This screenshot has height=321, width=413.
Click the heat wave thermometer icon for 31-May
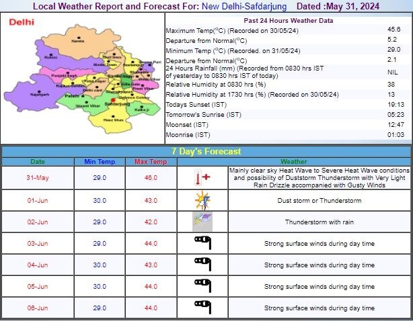[x=201, y=179]
